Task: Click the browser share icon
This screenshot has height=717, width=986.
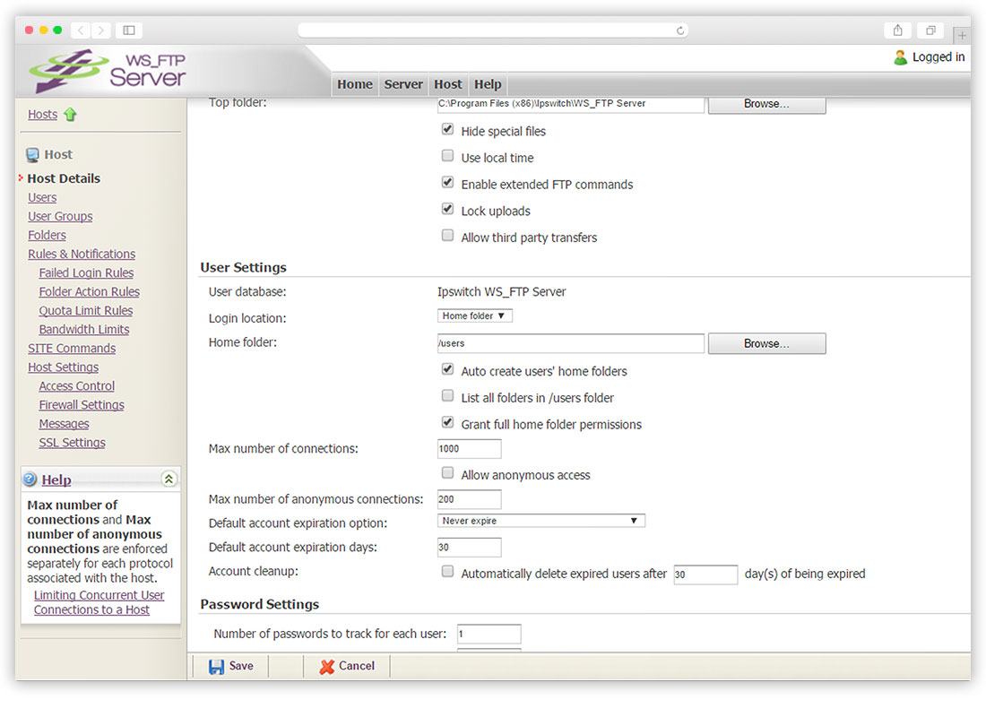Action: (x=898, y=30)
